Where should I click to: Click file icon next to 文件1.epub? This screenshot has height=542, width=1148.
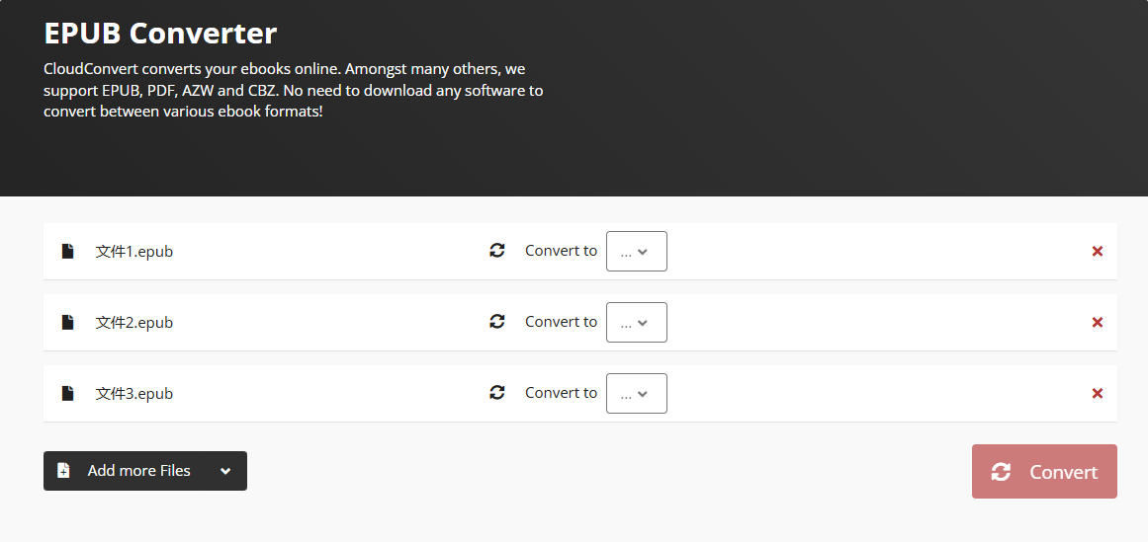[67, 251]
